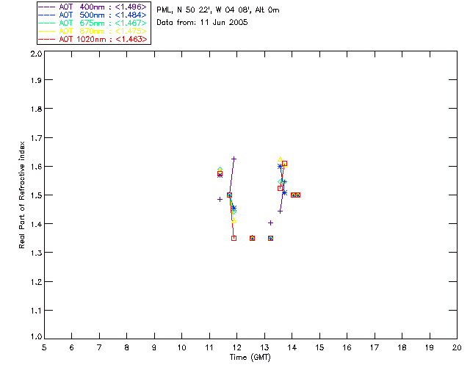
Task: Click the x-axis tick label 6
Action: (x=72, y=347)
